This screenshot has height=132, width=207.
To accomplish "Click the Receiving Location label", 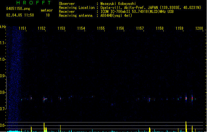I will click(x=77, y=8).
